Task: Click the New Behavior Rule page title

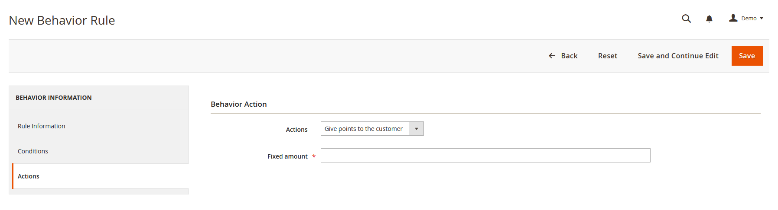Action: click(62, 20)
